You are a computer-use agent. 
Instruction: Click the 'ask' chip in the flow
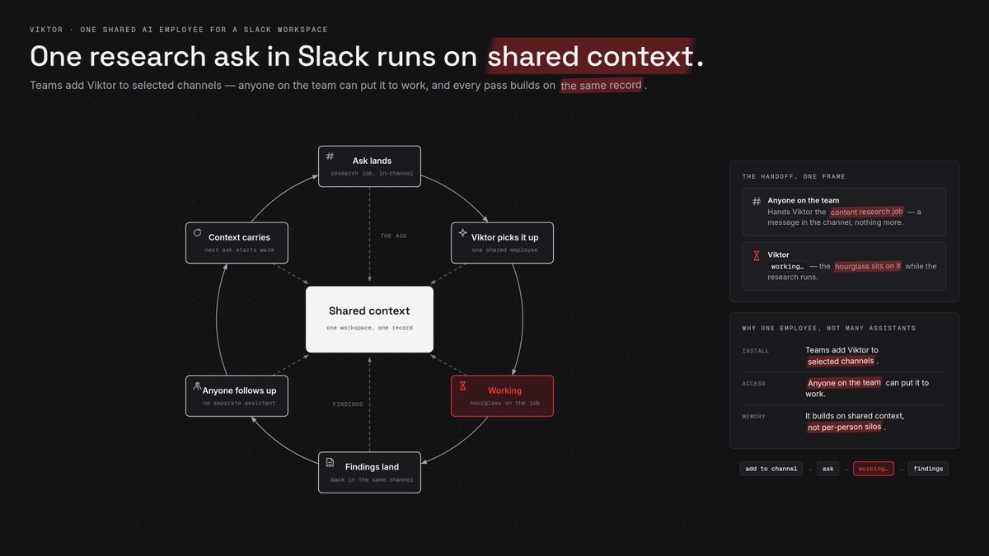point(827,469)
